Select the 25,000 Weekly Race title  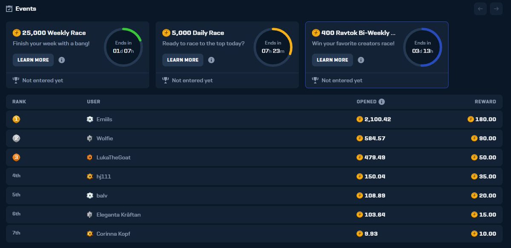54,33
